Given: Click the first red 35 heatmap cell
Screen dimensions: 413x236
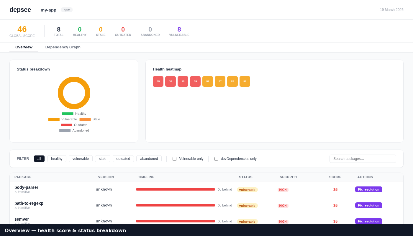Looking at the screenshot, I should coord(158,81).
